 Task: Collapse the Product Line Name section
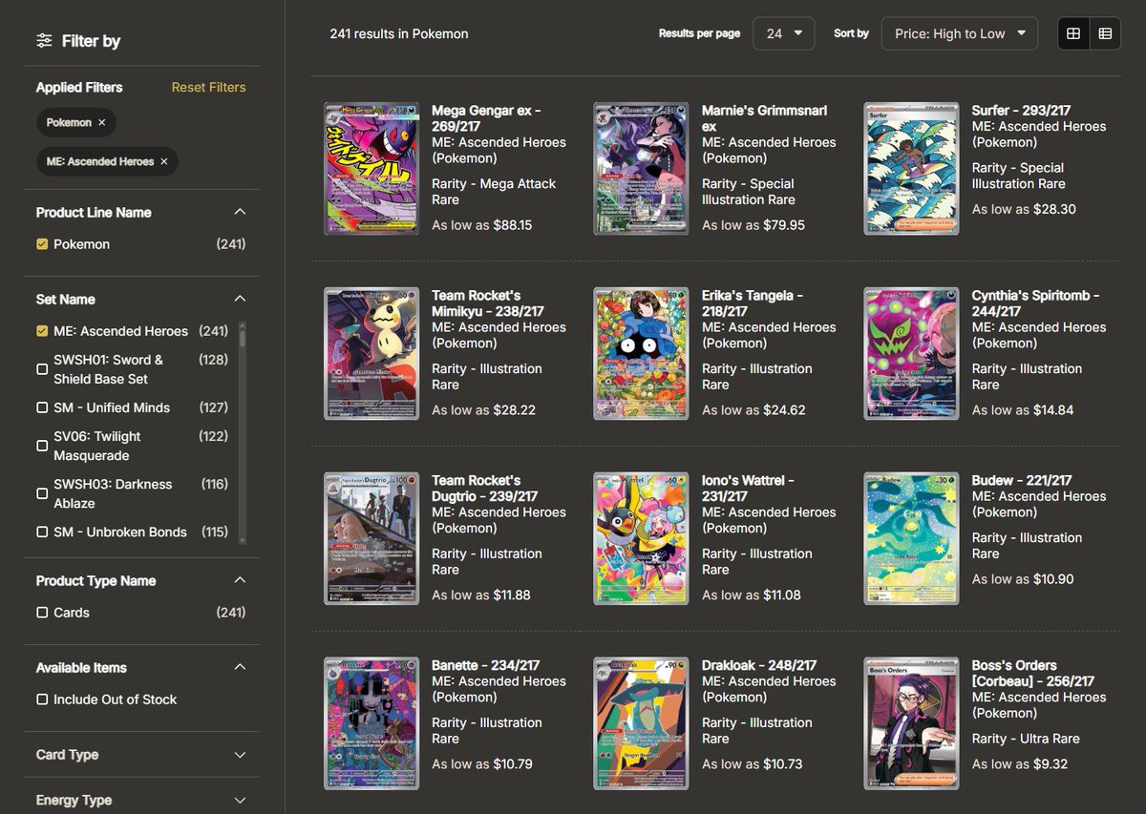[x=240, y=212]
